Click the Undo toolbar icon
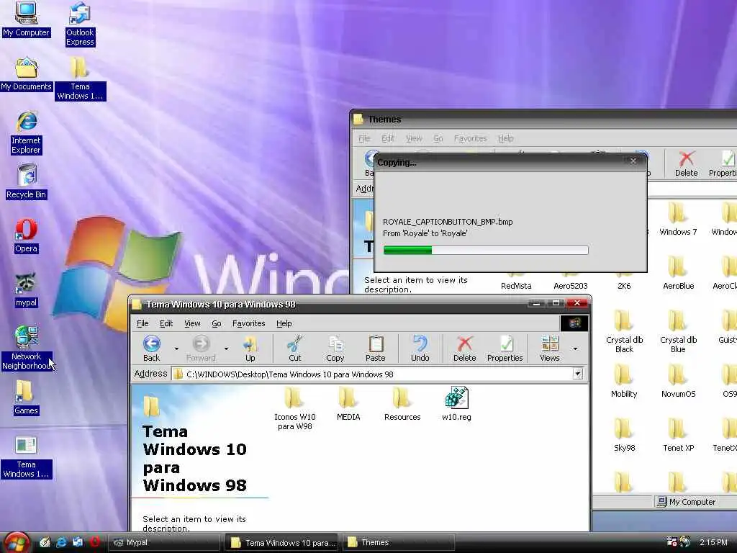Image resolution: width=737 pixels, height=553 pixels. (x=420, y=349)
